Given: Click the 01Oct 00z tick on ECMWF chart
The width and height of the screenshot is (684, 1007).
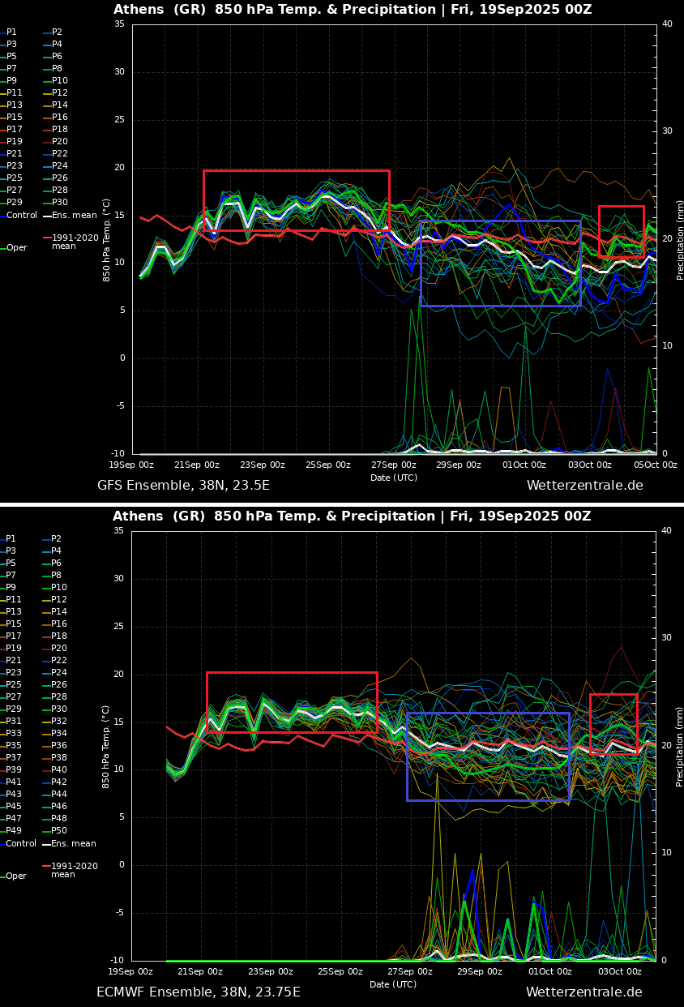Looking at the screenshot, I should (550, 971).
